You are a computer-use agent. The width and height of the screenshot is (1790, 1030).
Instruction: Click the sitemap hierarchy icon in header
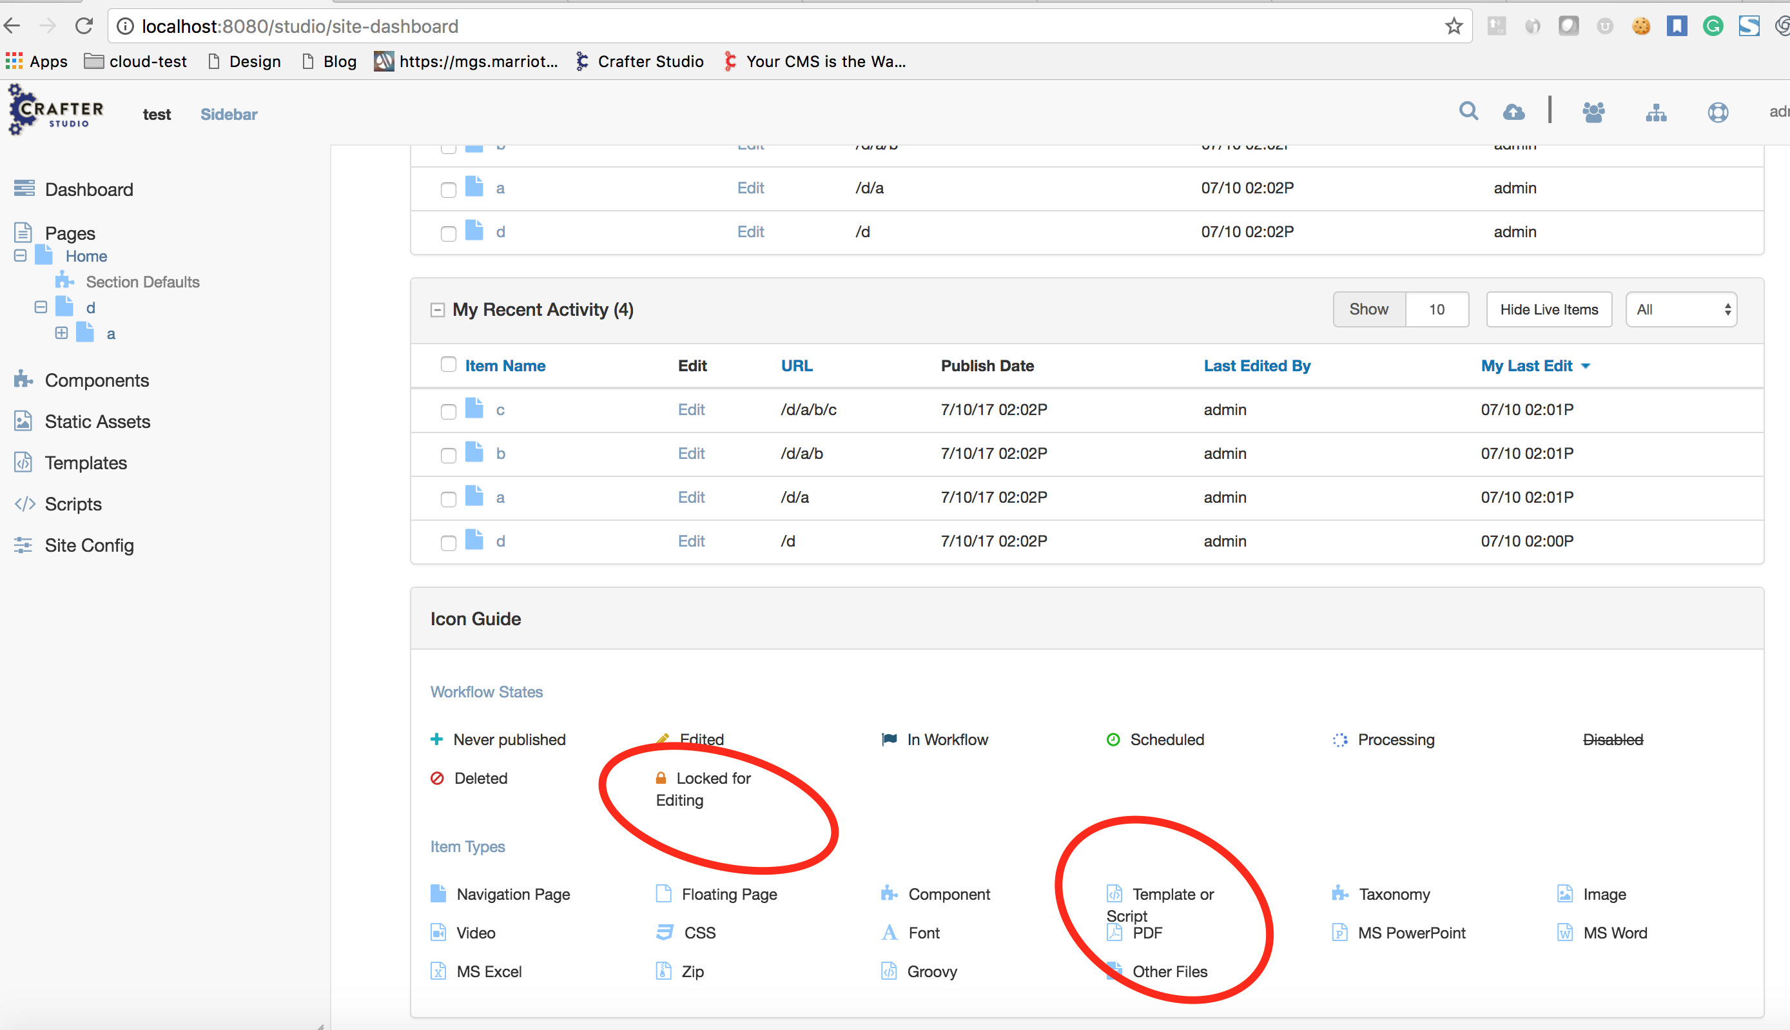pos(1656,113)
